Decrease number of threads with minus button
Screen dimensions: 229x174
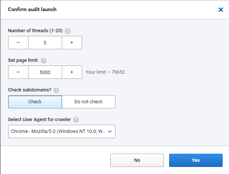[18, 43]
